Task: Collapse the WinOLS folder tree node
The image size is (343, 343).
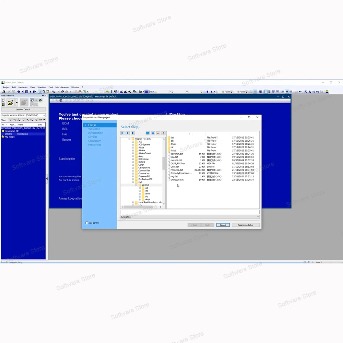Action: click(136, 185)
